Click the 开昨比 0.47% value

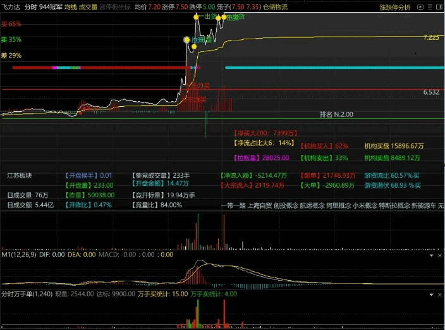point(88,205)
